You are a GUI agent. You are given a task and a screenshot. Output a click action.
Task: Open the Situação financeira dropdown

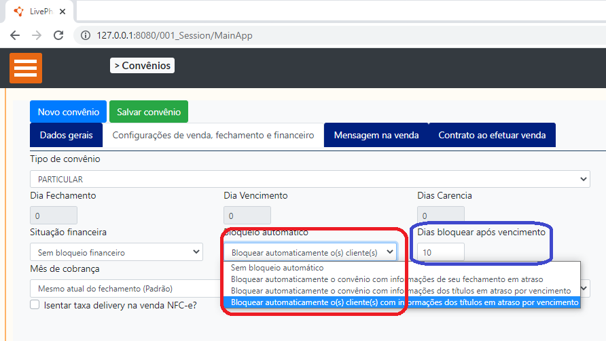tap(116, 252)
